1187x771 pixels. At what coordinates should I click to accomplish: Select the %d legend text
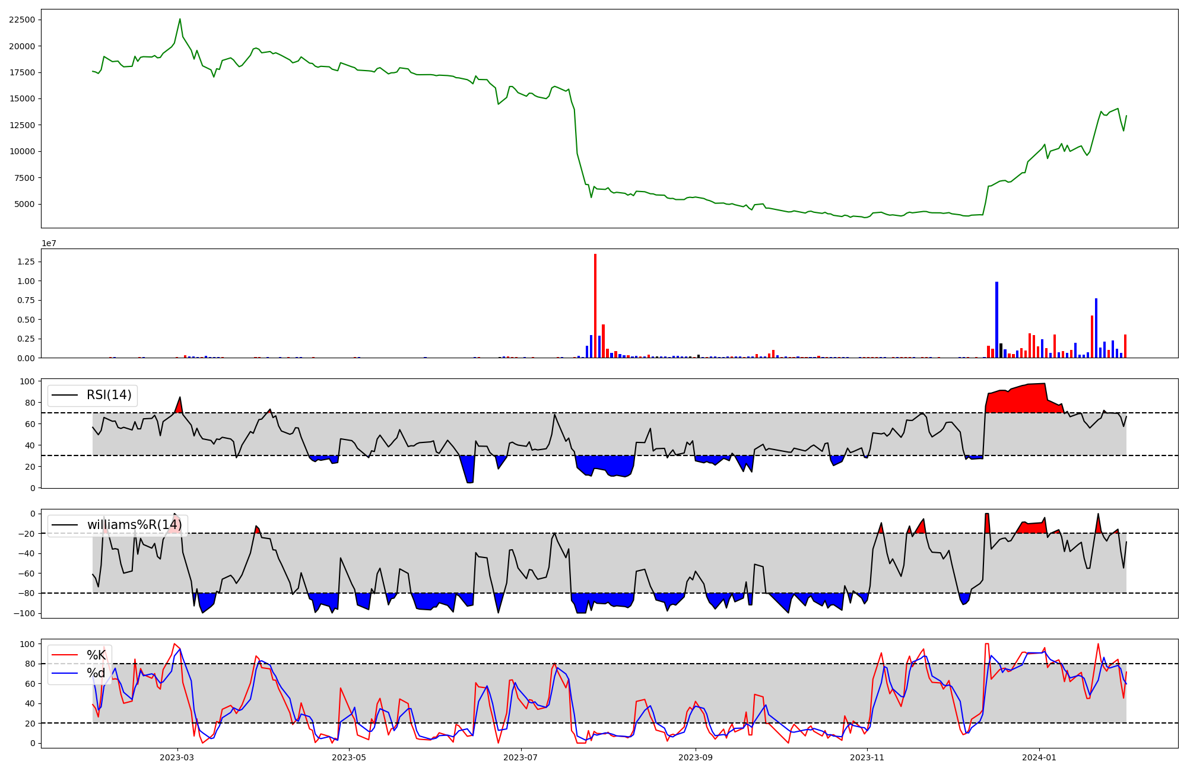pyautogui.click(x=96, y=673)
